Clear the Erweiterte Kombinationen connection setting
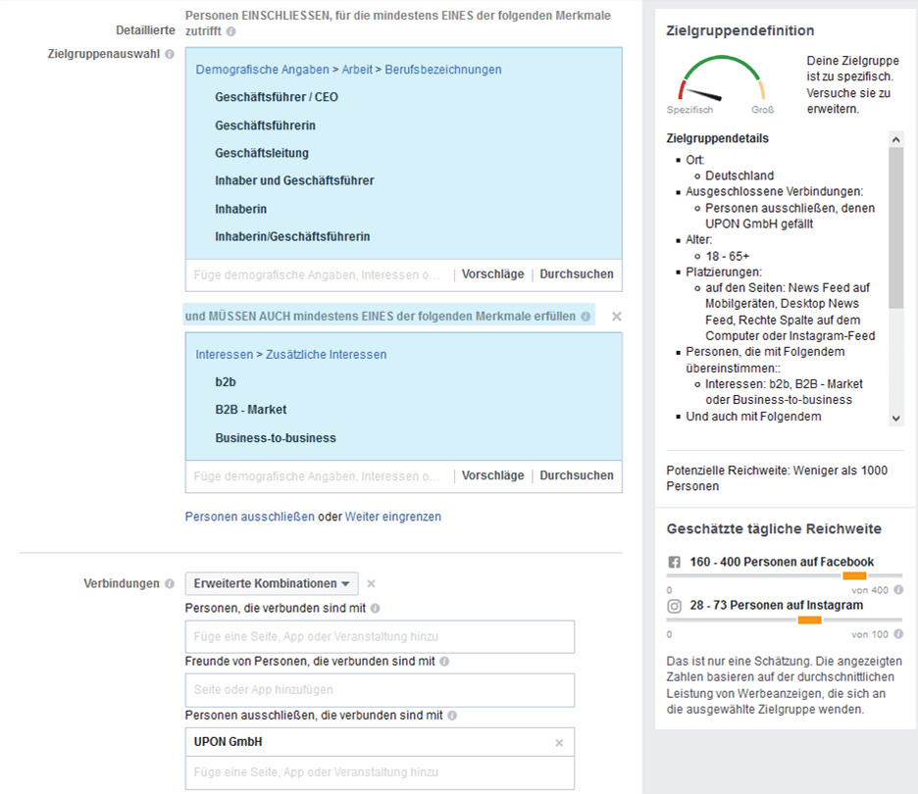Image resolution: width=918 pixels, height=794 pixels. coord(371,584)
